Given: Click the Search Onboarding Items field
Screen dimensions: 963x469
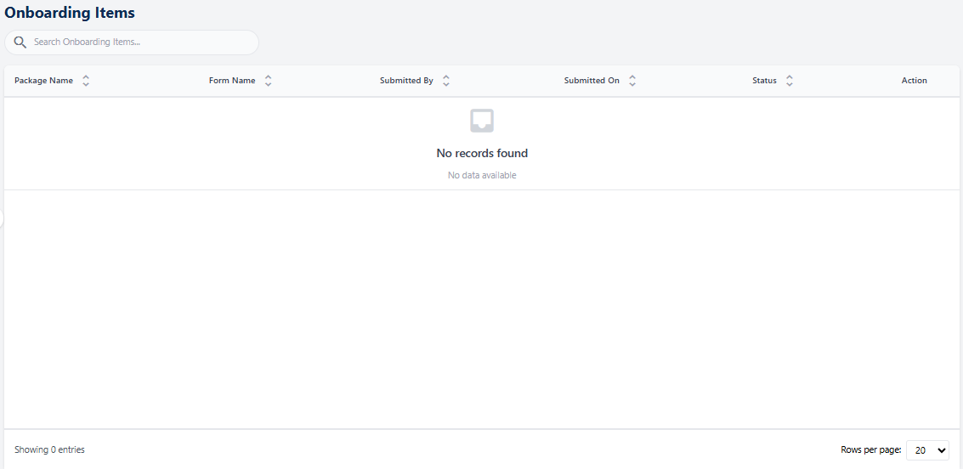Looking at the screenshot, I should click(x=132, y=42).
